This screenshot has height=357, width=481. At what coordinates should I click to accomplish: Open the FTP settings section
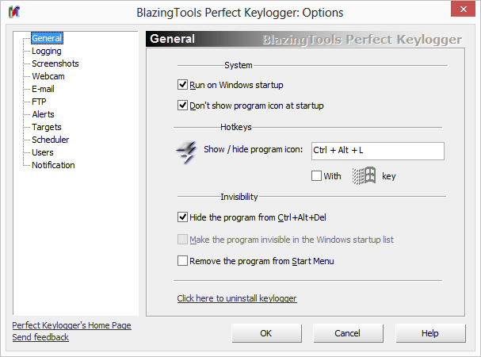point(39,102)
